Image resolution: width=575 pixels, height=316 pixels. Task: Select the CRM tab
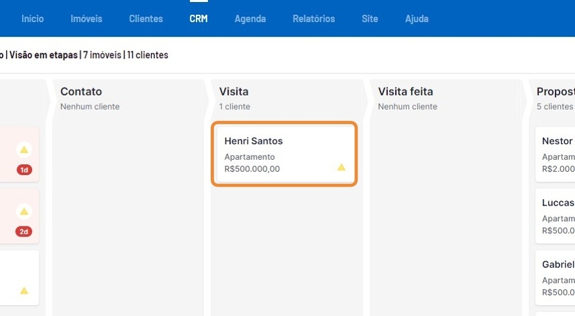click(199, 19)
